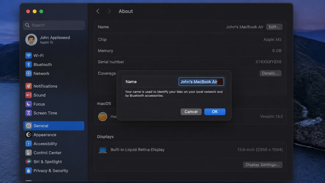Focus the sidebar Search field
The image size is (325, 183).
coord(54,25)
